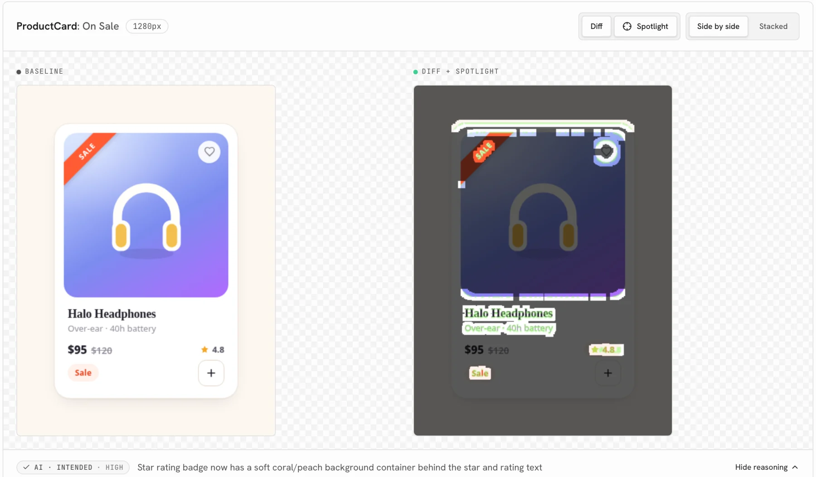
Task: Select the Side by side view
Action: coord(718,26)
